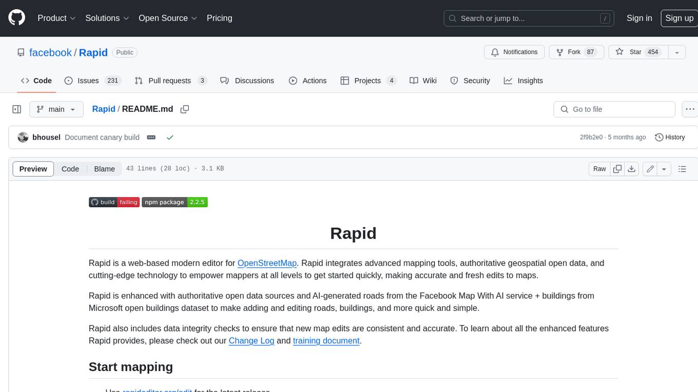Open the OpenStreetMap link
This screenshot has height=392, width=698.
(267, 263)
